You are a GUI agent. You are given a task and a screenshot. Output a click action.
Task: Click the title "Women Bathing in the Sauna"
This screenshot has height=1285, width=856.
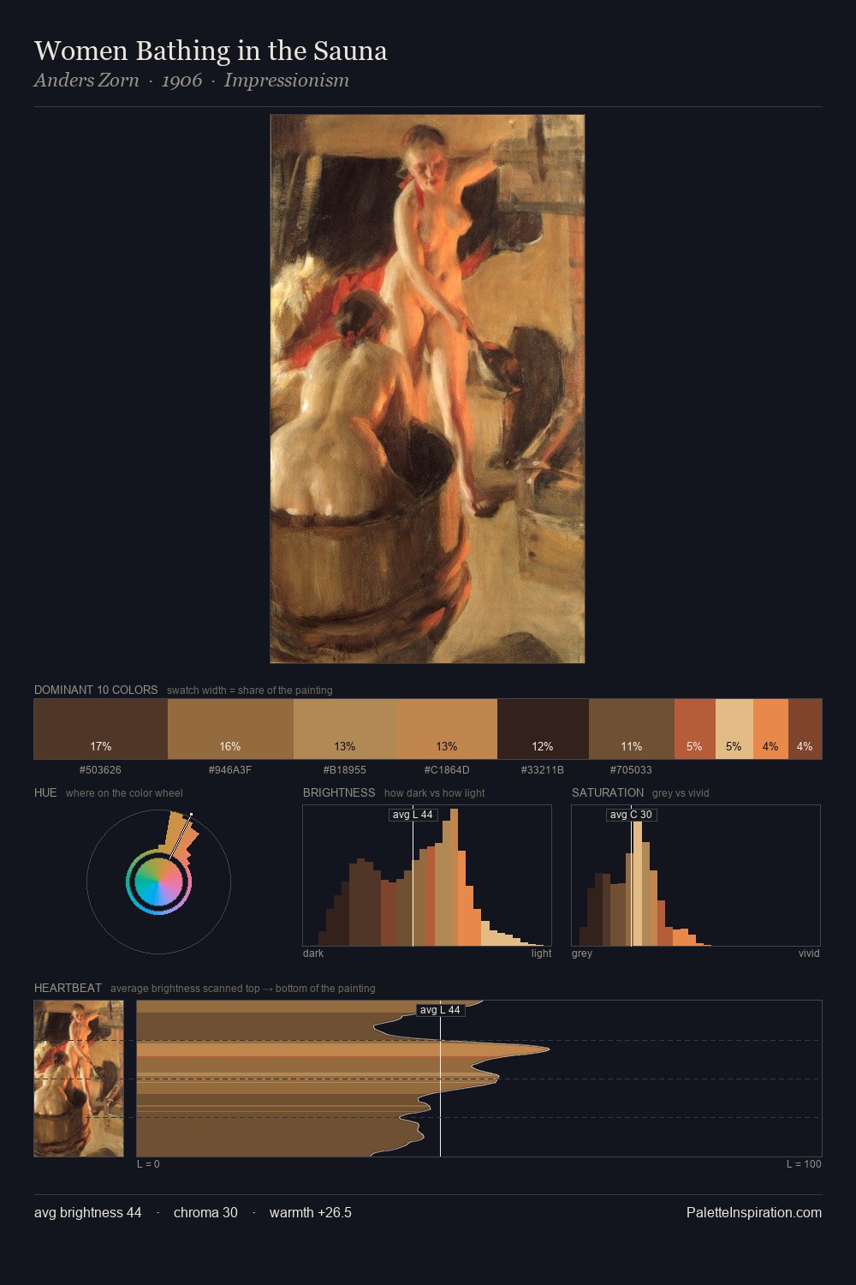pyautogui.click(x=211, y=51)
